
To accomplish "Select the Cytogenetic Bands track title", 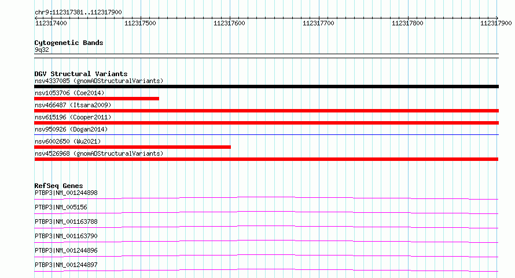I will (x=69, y=43).
